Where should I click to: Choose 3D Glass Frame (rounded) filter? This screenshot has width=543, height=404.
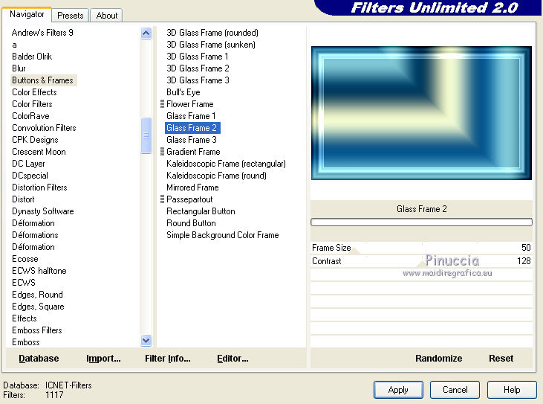tap(212, 33)
